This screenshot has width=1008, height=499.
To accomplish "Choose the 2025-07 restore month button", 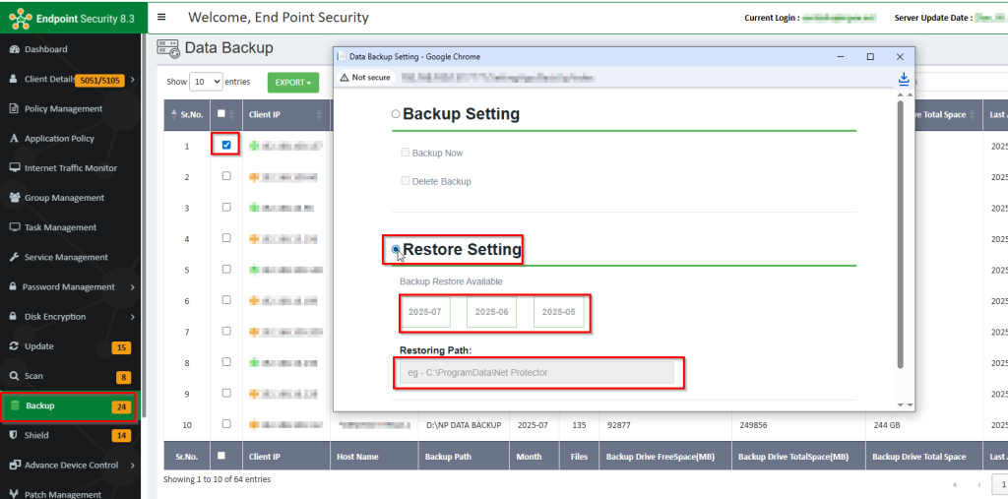I will [425, 312].
